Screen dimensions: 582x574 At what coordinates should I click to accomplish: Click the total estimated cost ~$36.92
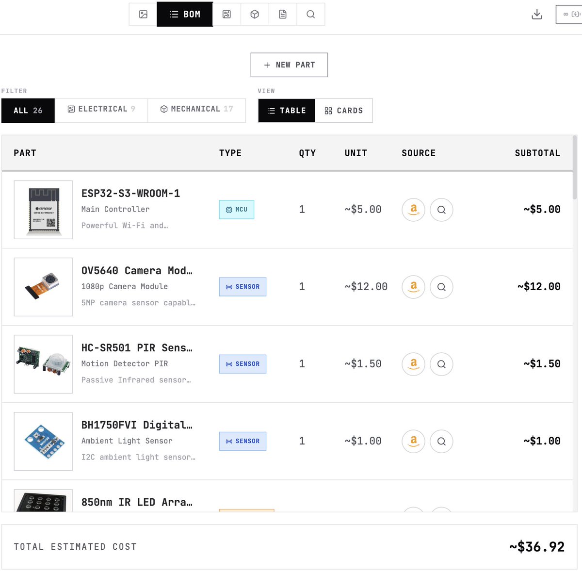(x=537, y=547)
